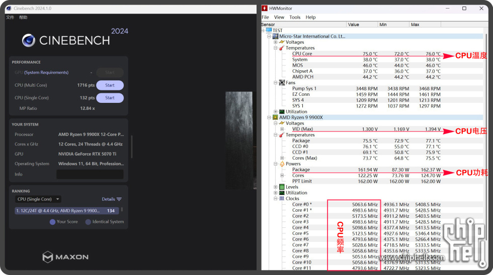
Task: Click the Clocks icon
Action: coord(282,199)
